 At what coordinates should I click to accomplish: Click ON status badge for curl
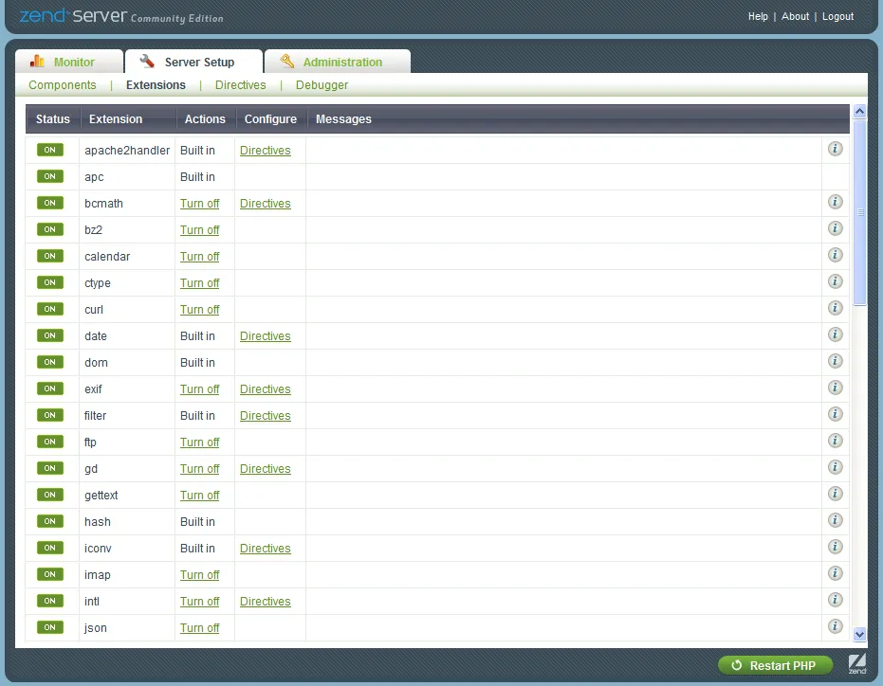49,308
